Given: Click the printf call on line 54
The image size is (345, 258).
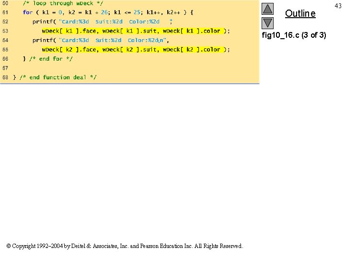Looking at the screenshot, I should click(x=101, y=40).
